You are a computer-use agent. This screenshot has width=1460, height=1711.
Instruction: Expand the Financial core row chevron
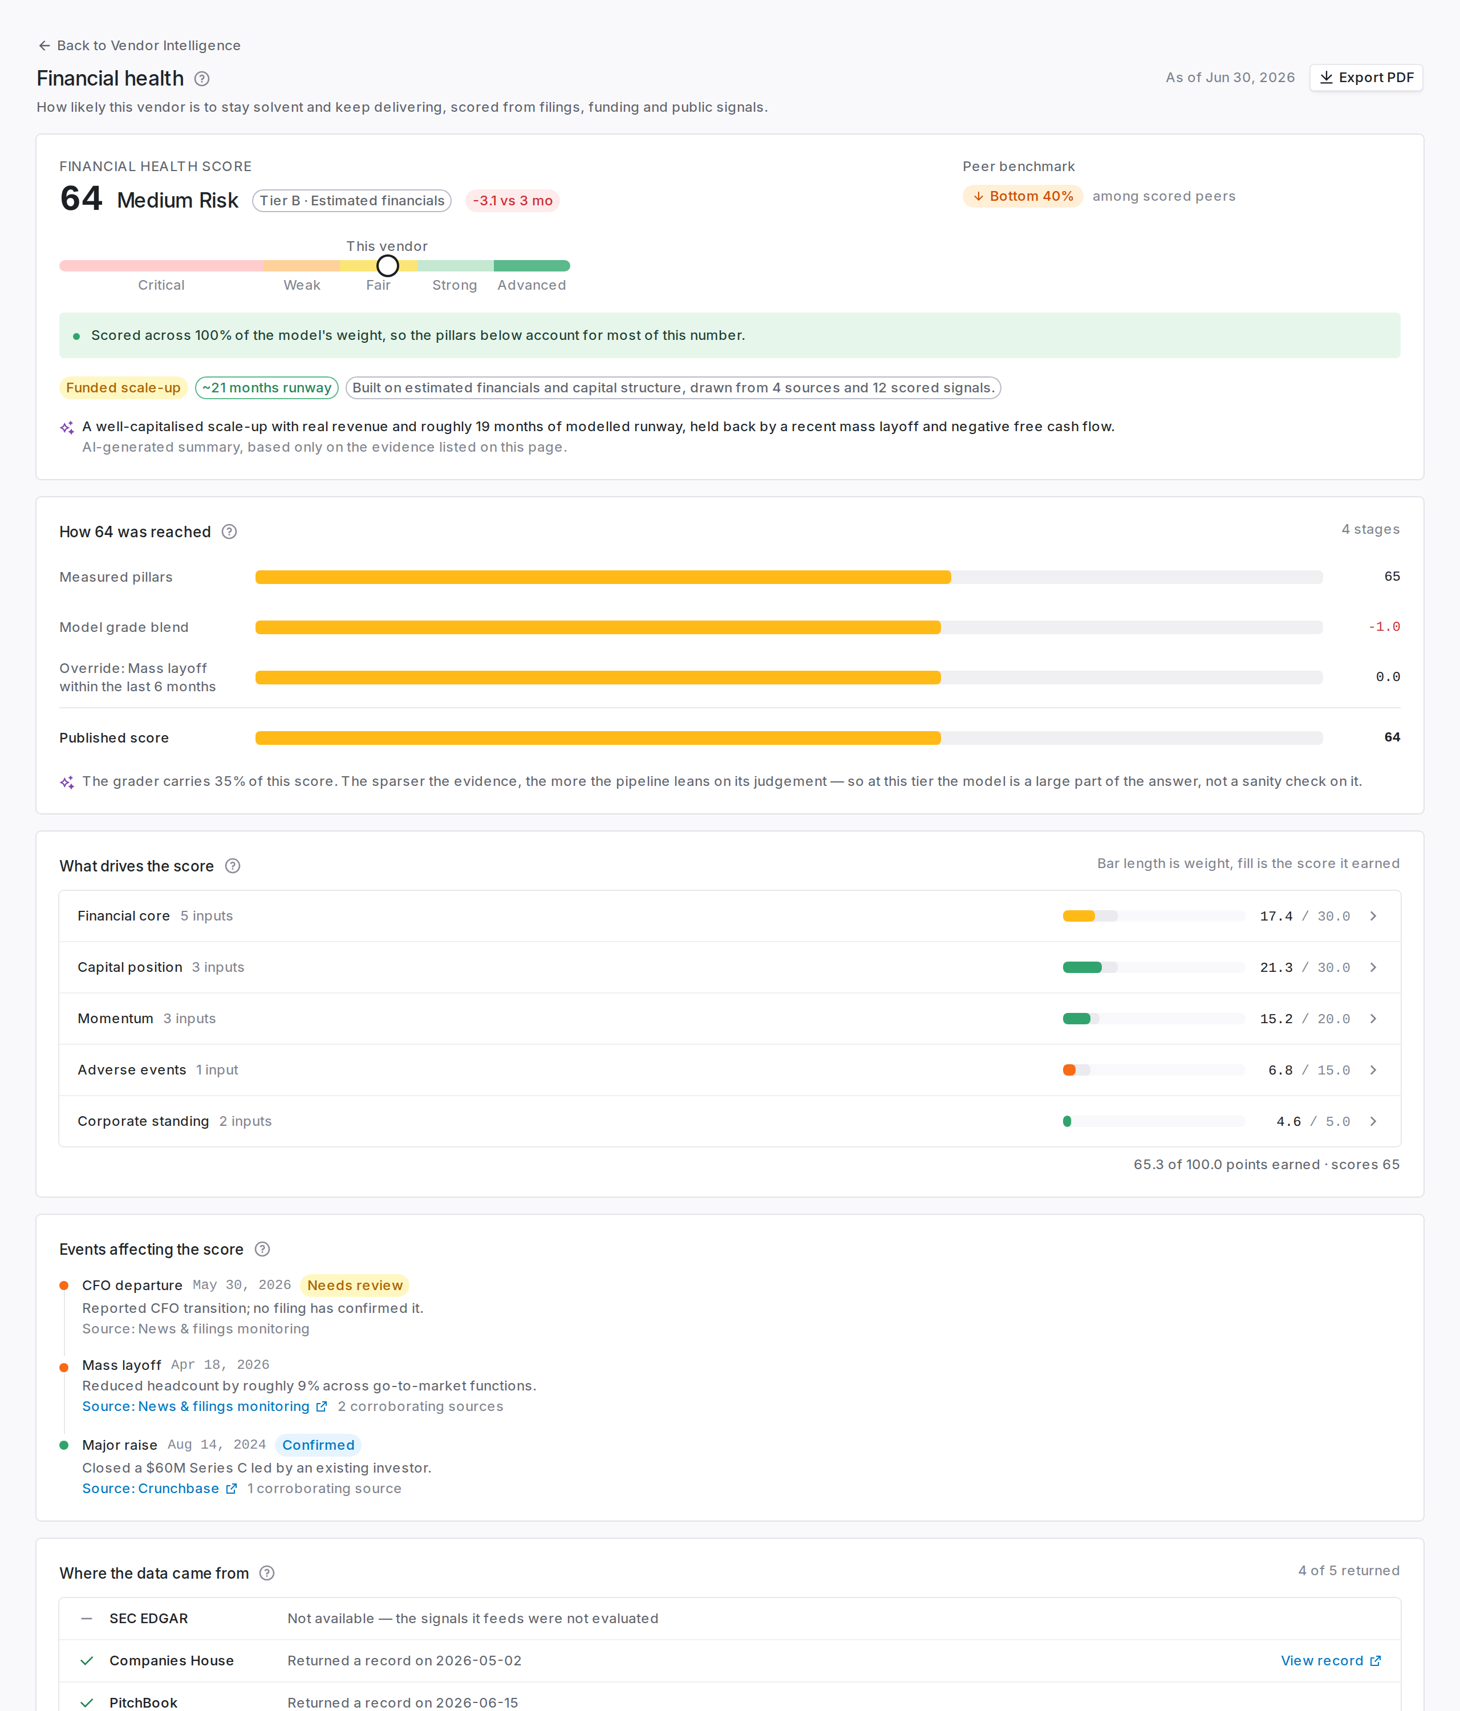click(1373, 916)
